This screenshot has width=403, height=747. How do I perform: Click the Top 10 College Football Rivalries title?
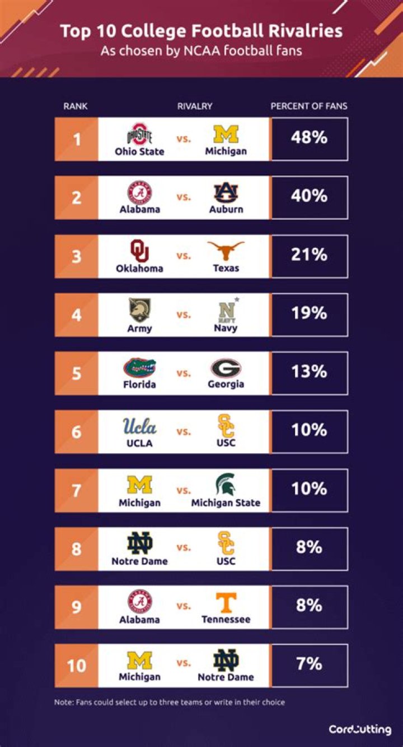pos(201,31)
